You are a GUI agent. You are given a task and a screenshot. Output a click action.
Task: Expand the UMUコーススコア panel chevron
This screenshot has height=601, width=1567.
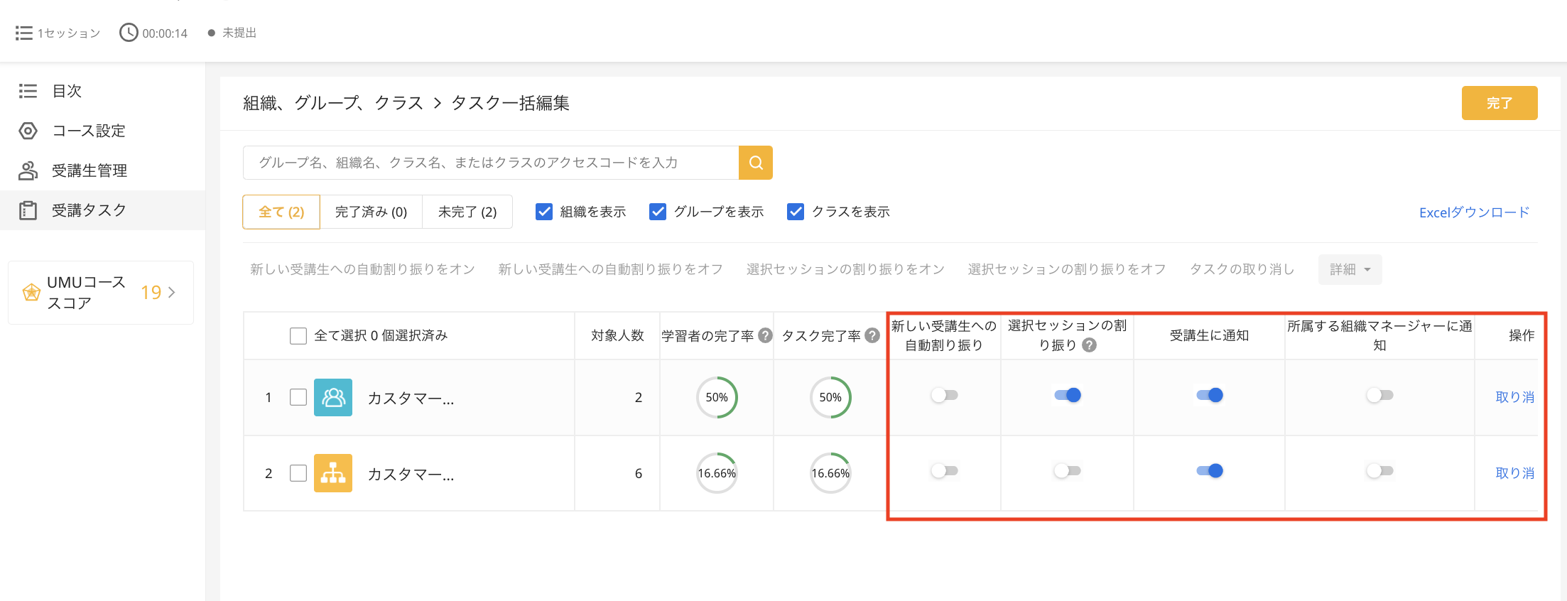click(x=172, y=292)
